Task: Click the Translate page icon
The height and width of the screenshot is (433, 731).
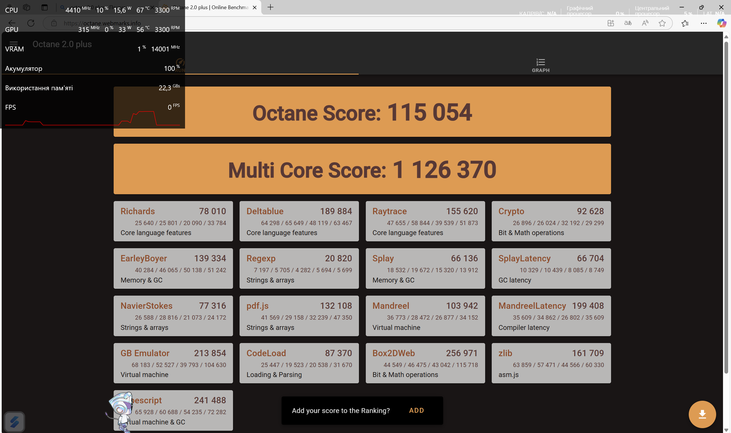Action: tap(628, 23)
